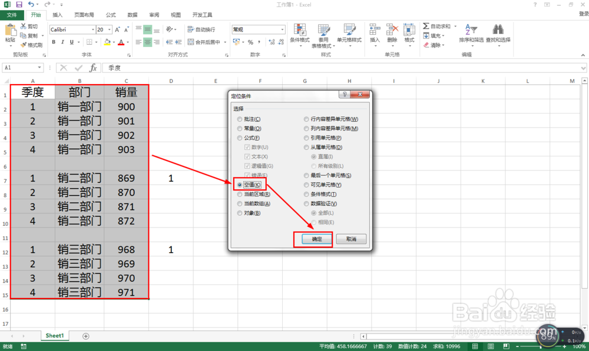589x351 pixels.
Task: Click the Format cells (格式) icon
Action: (x=409, y=30)
